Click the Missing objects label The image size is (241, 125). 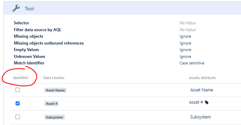coord(29,36)
